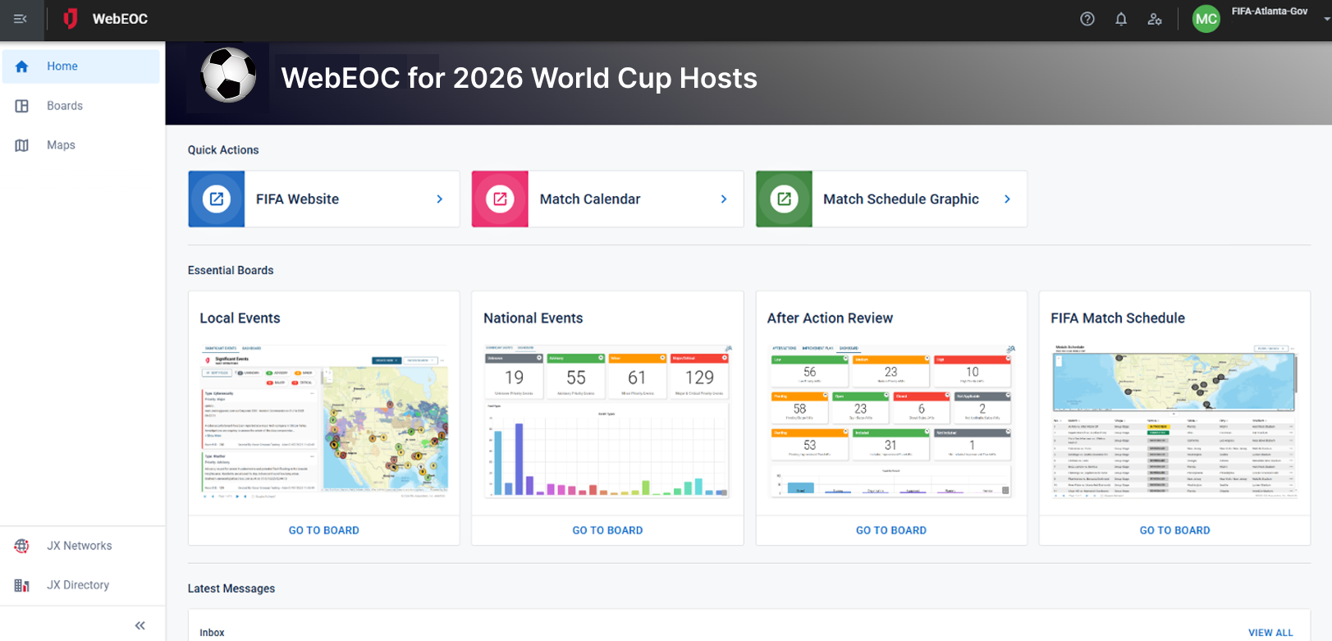This screenshot has height=641, width=1332.
Task: Open the FIFA Website quick action
Action: click(x=324, y=199)
